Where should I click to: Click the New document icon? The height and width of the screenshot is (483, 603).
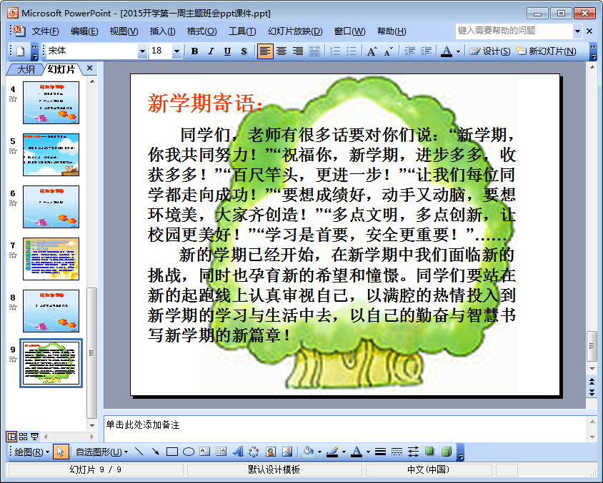(21, 51)
